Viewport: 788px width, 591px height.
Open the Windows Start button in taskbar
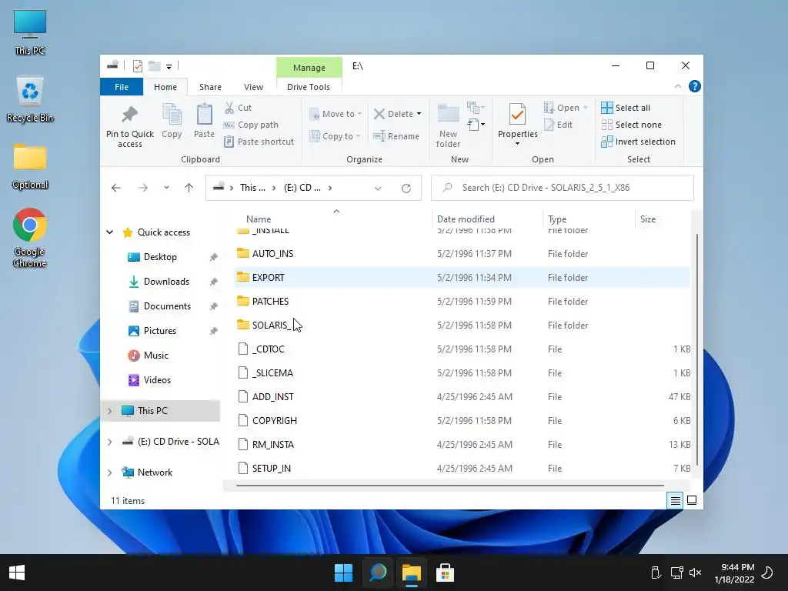17,573
